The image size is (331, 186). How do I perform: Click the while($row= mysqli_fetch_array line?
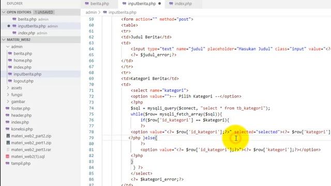tap(176, 114)
